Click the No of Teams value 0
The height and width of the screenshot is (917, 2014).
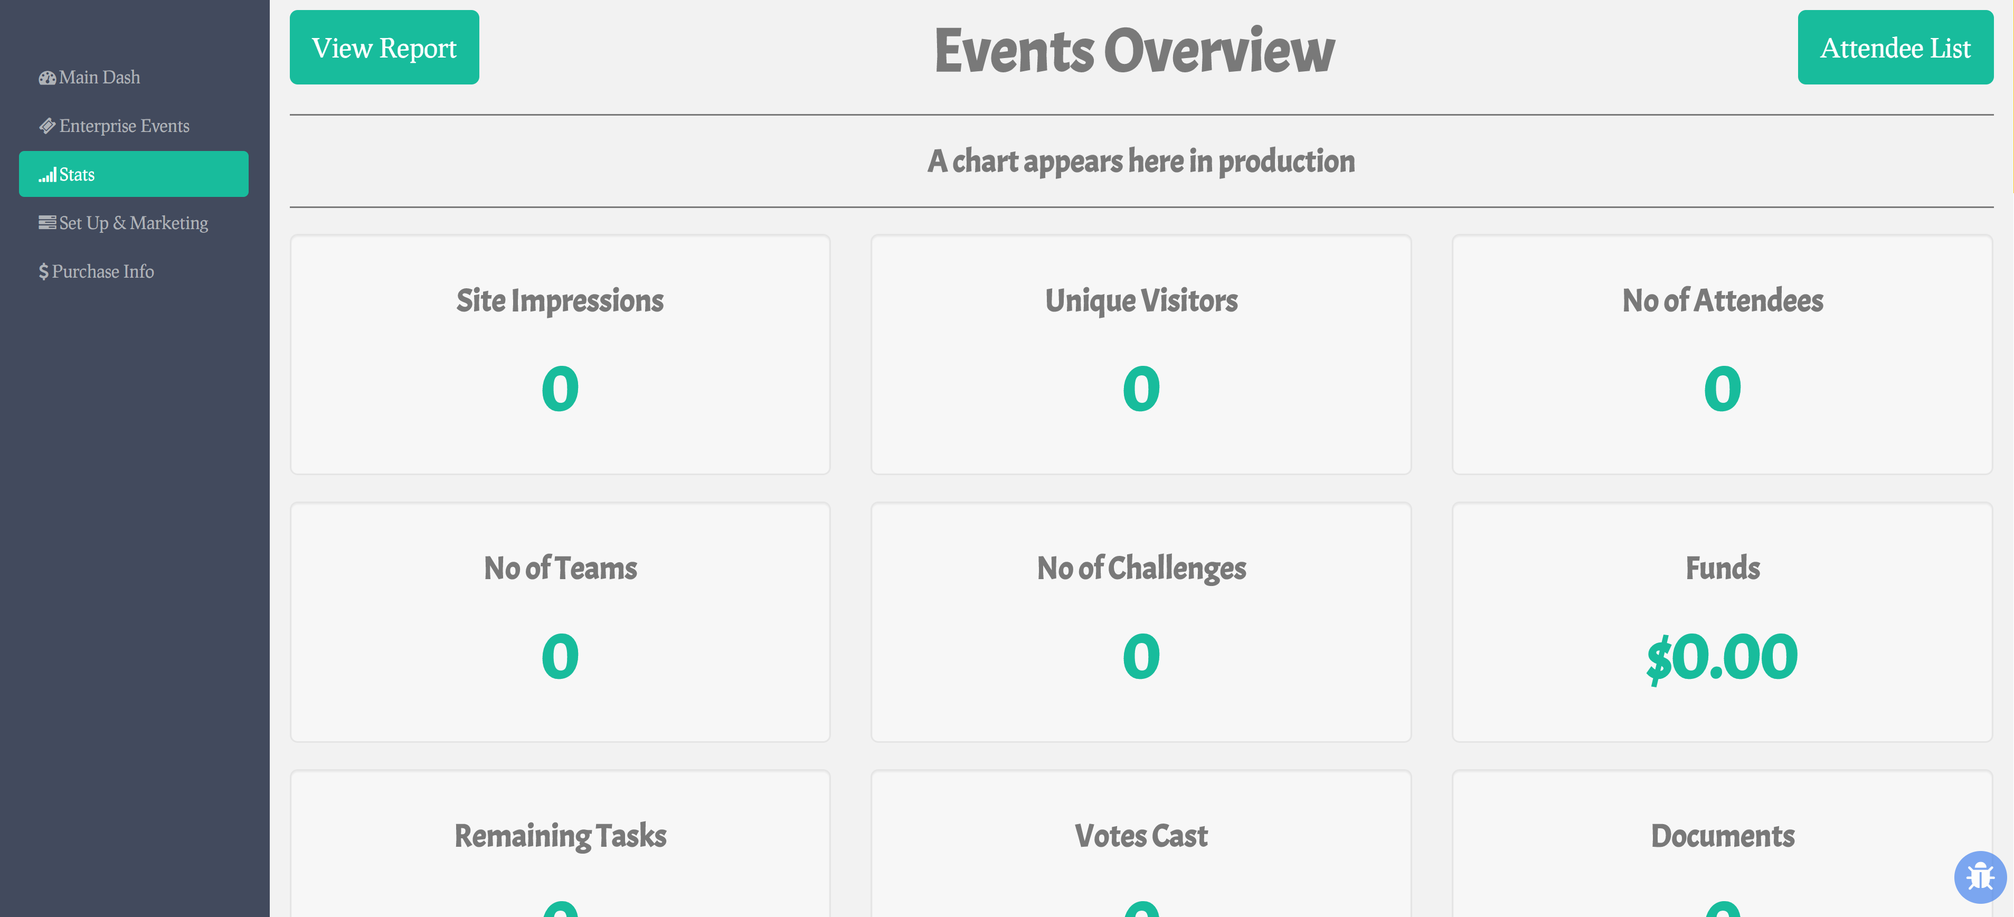(x=560, y=656)
